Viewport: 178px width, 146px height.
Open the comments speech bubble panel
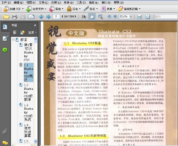coord(5,143)
